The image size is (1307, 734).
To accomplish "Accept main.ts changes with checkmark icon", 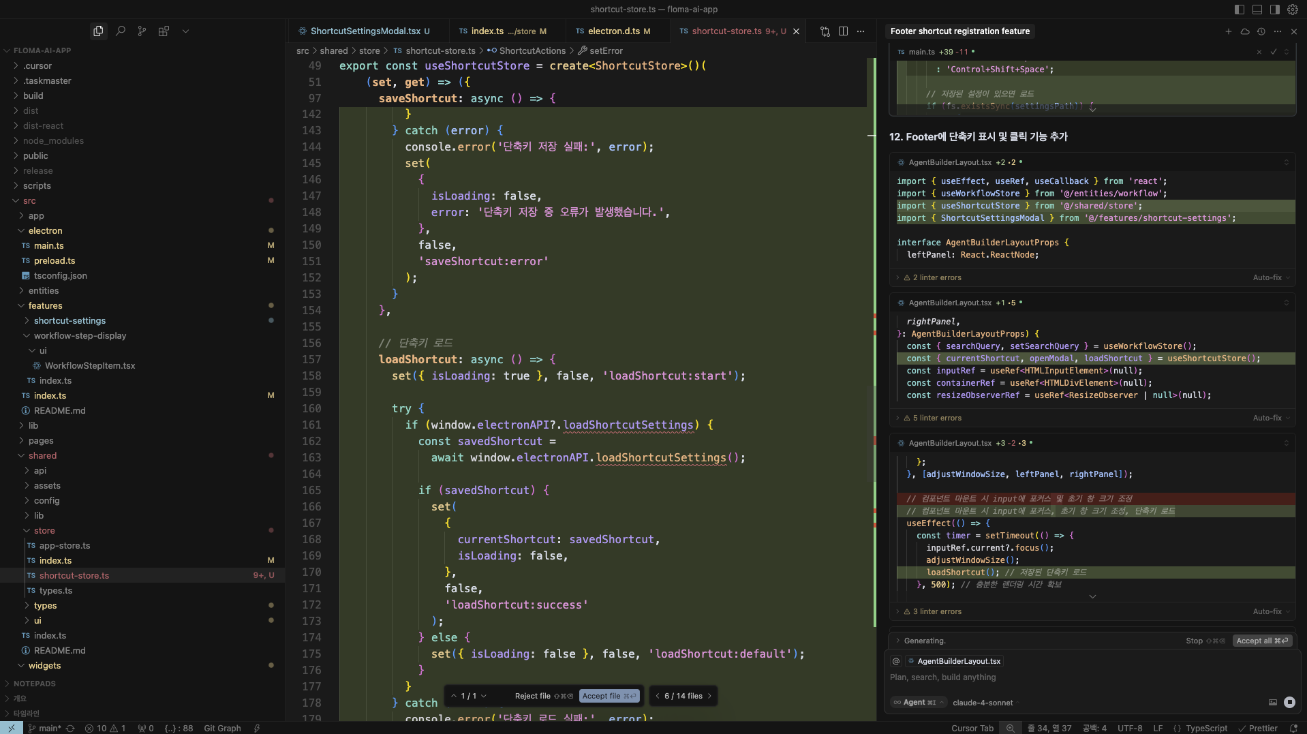I will (x=1273, y=52).
